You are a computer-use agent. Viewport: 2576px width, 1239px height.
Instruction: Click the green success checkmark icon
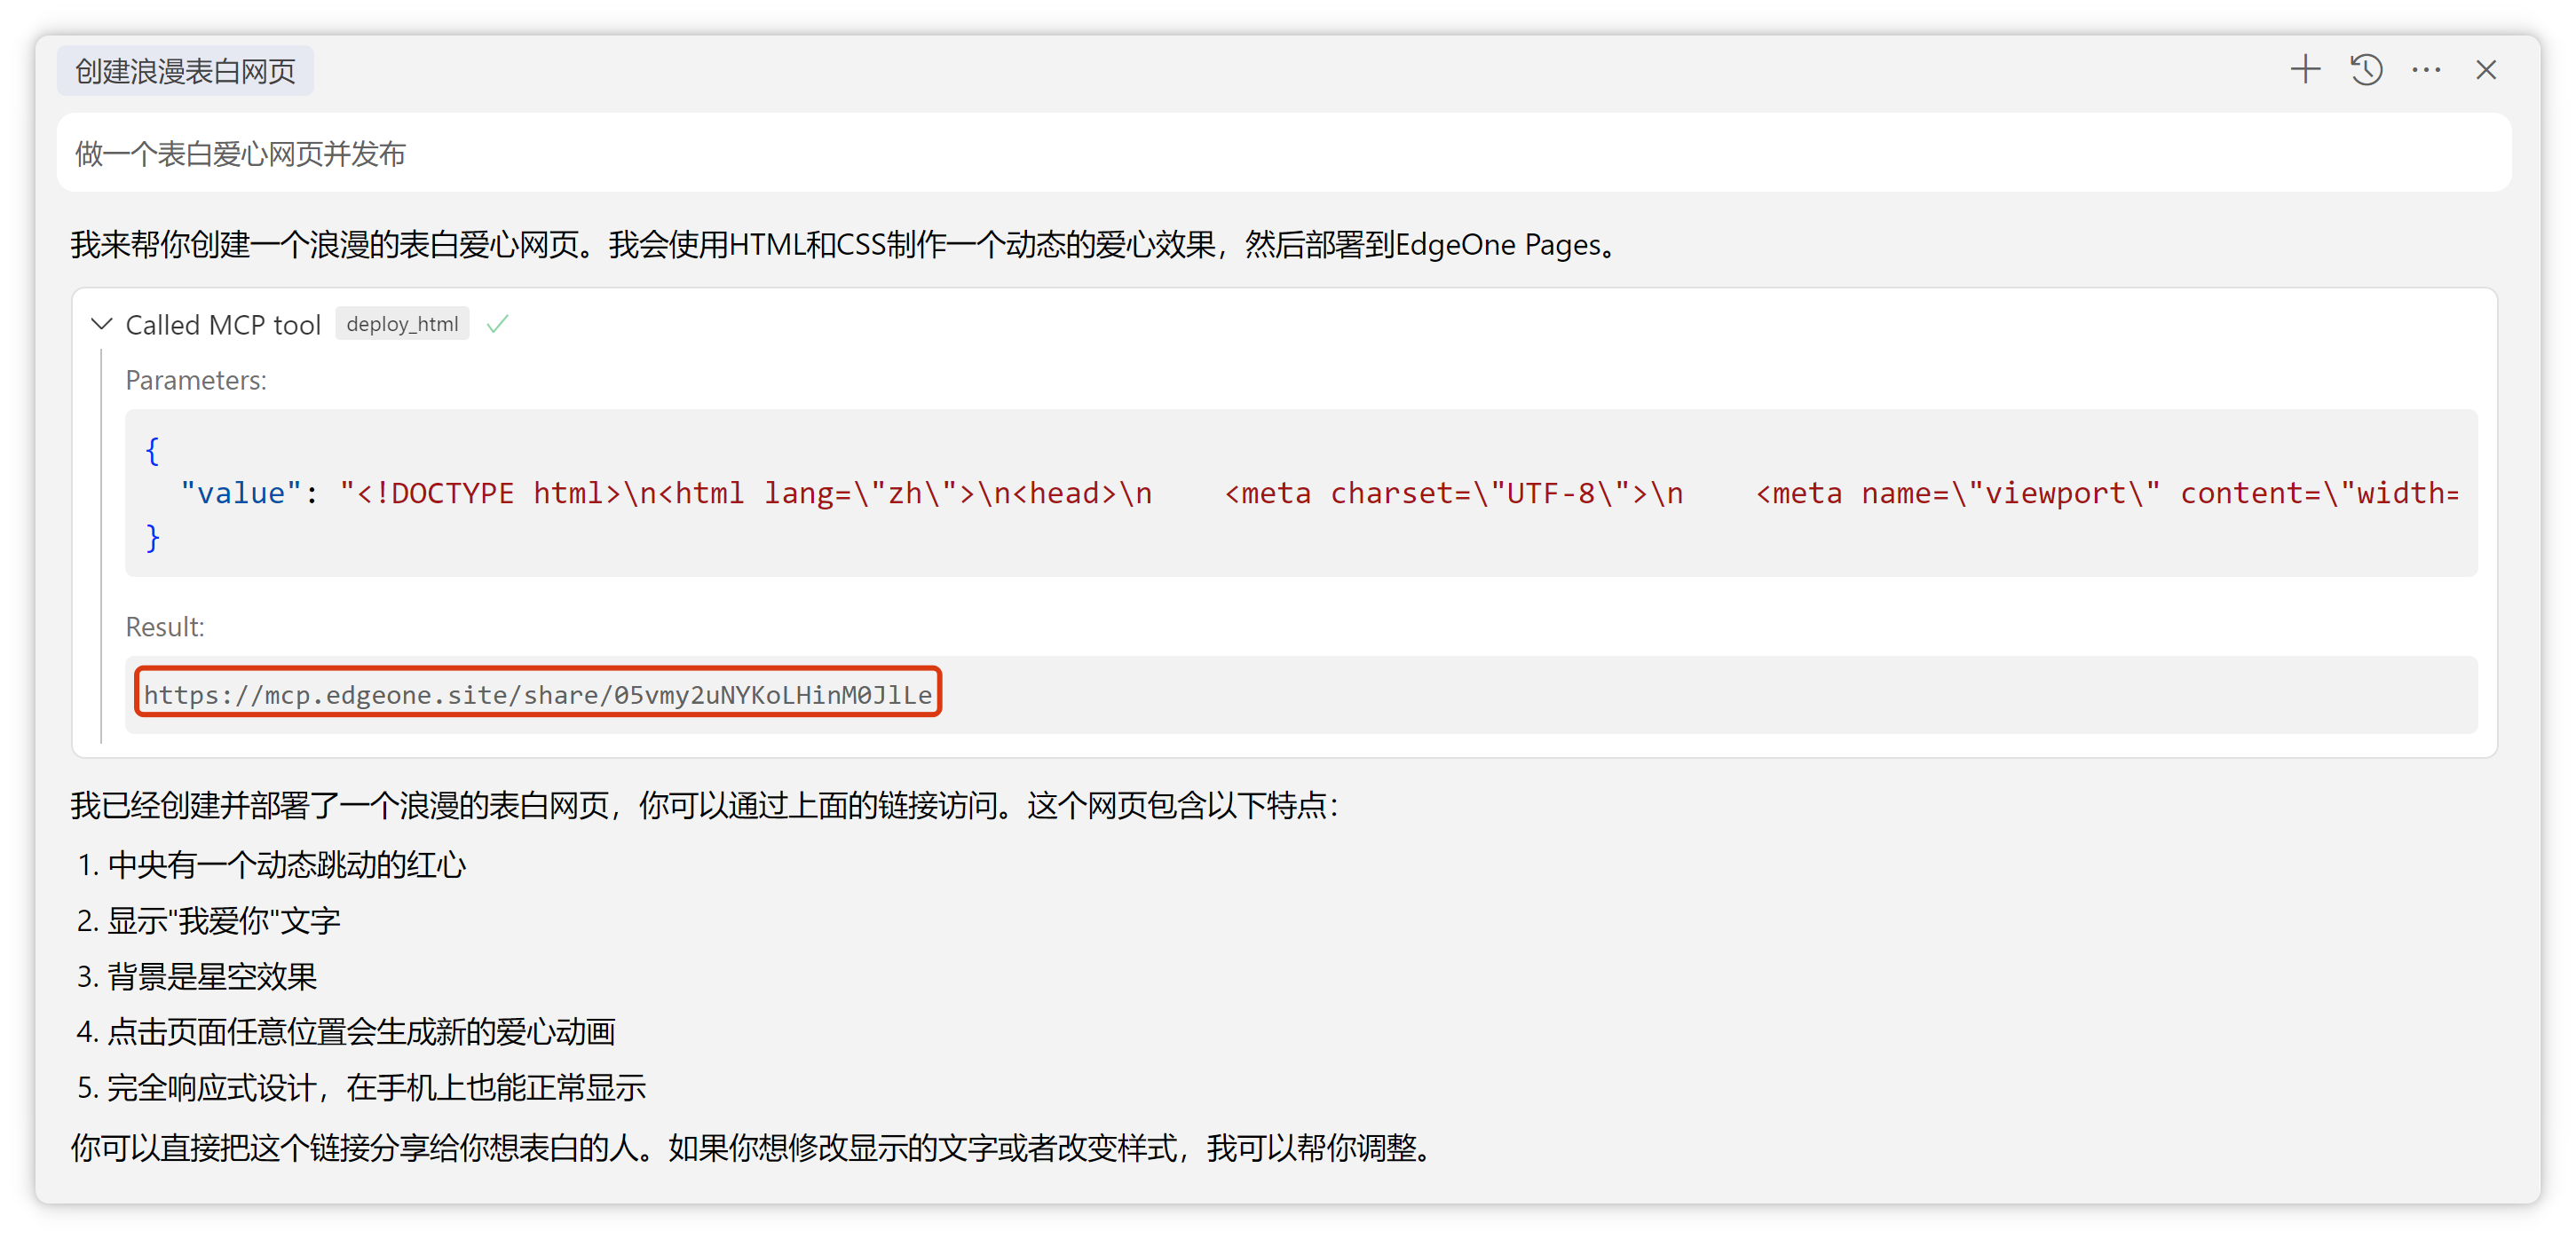497,324
